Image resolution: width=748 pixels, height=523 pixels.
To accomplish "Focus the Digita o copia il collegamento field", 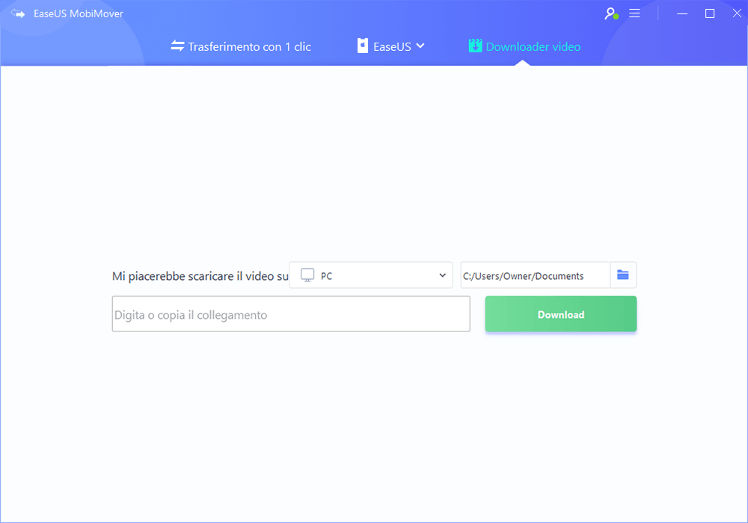I will pos(291,314).
